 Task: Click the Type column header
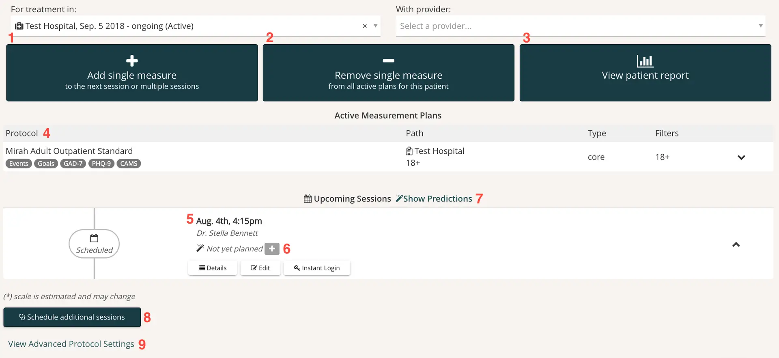pos(597,133)
